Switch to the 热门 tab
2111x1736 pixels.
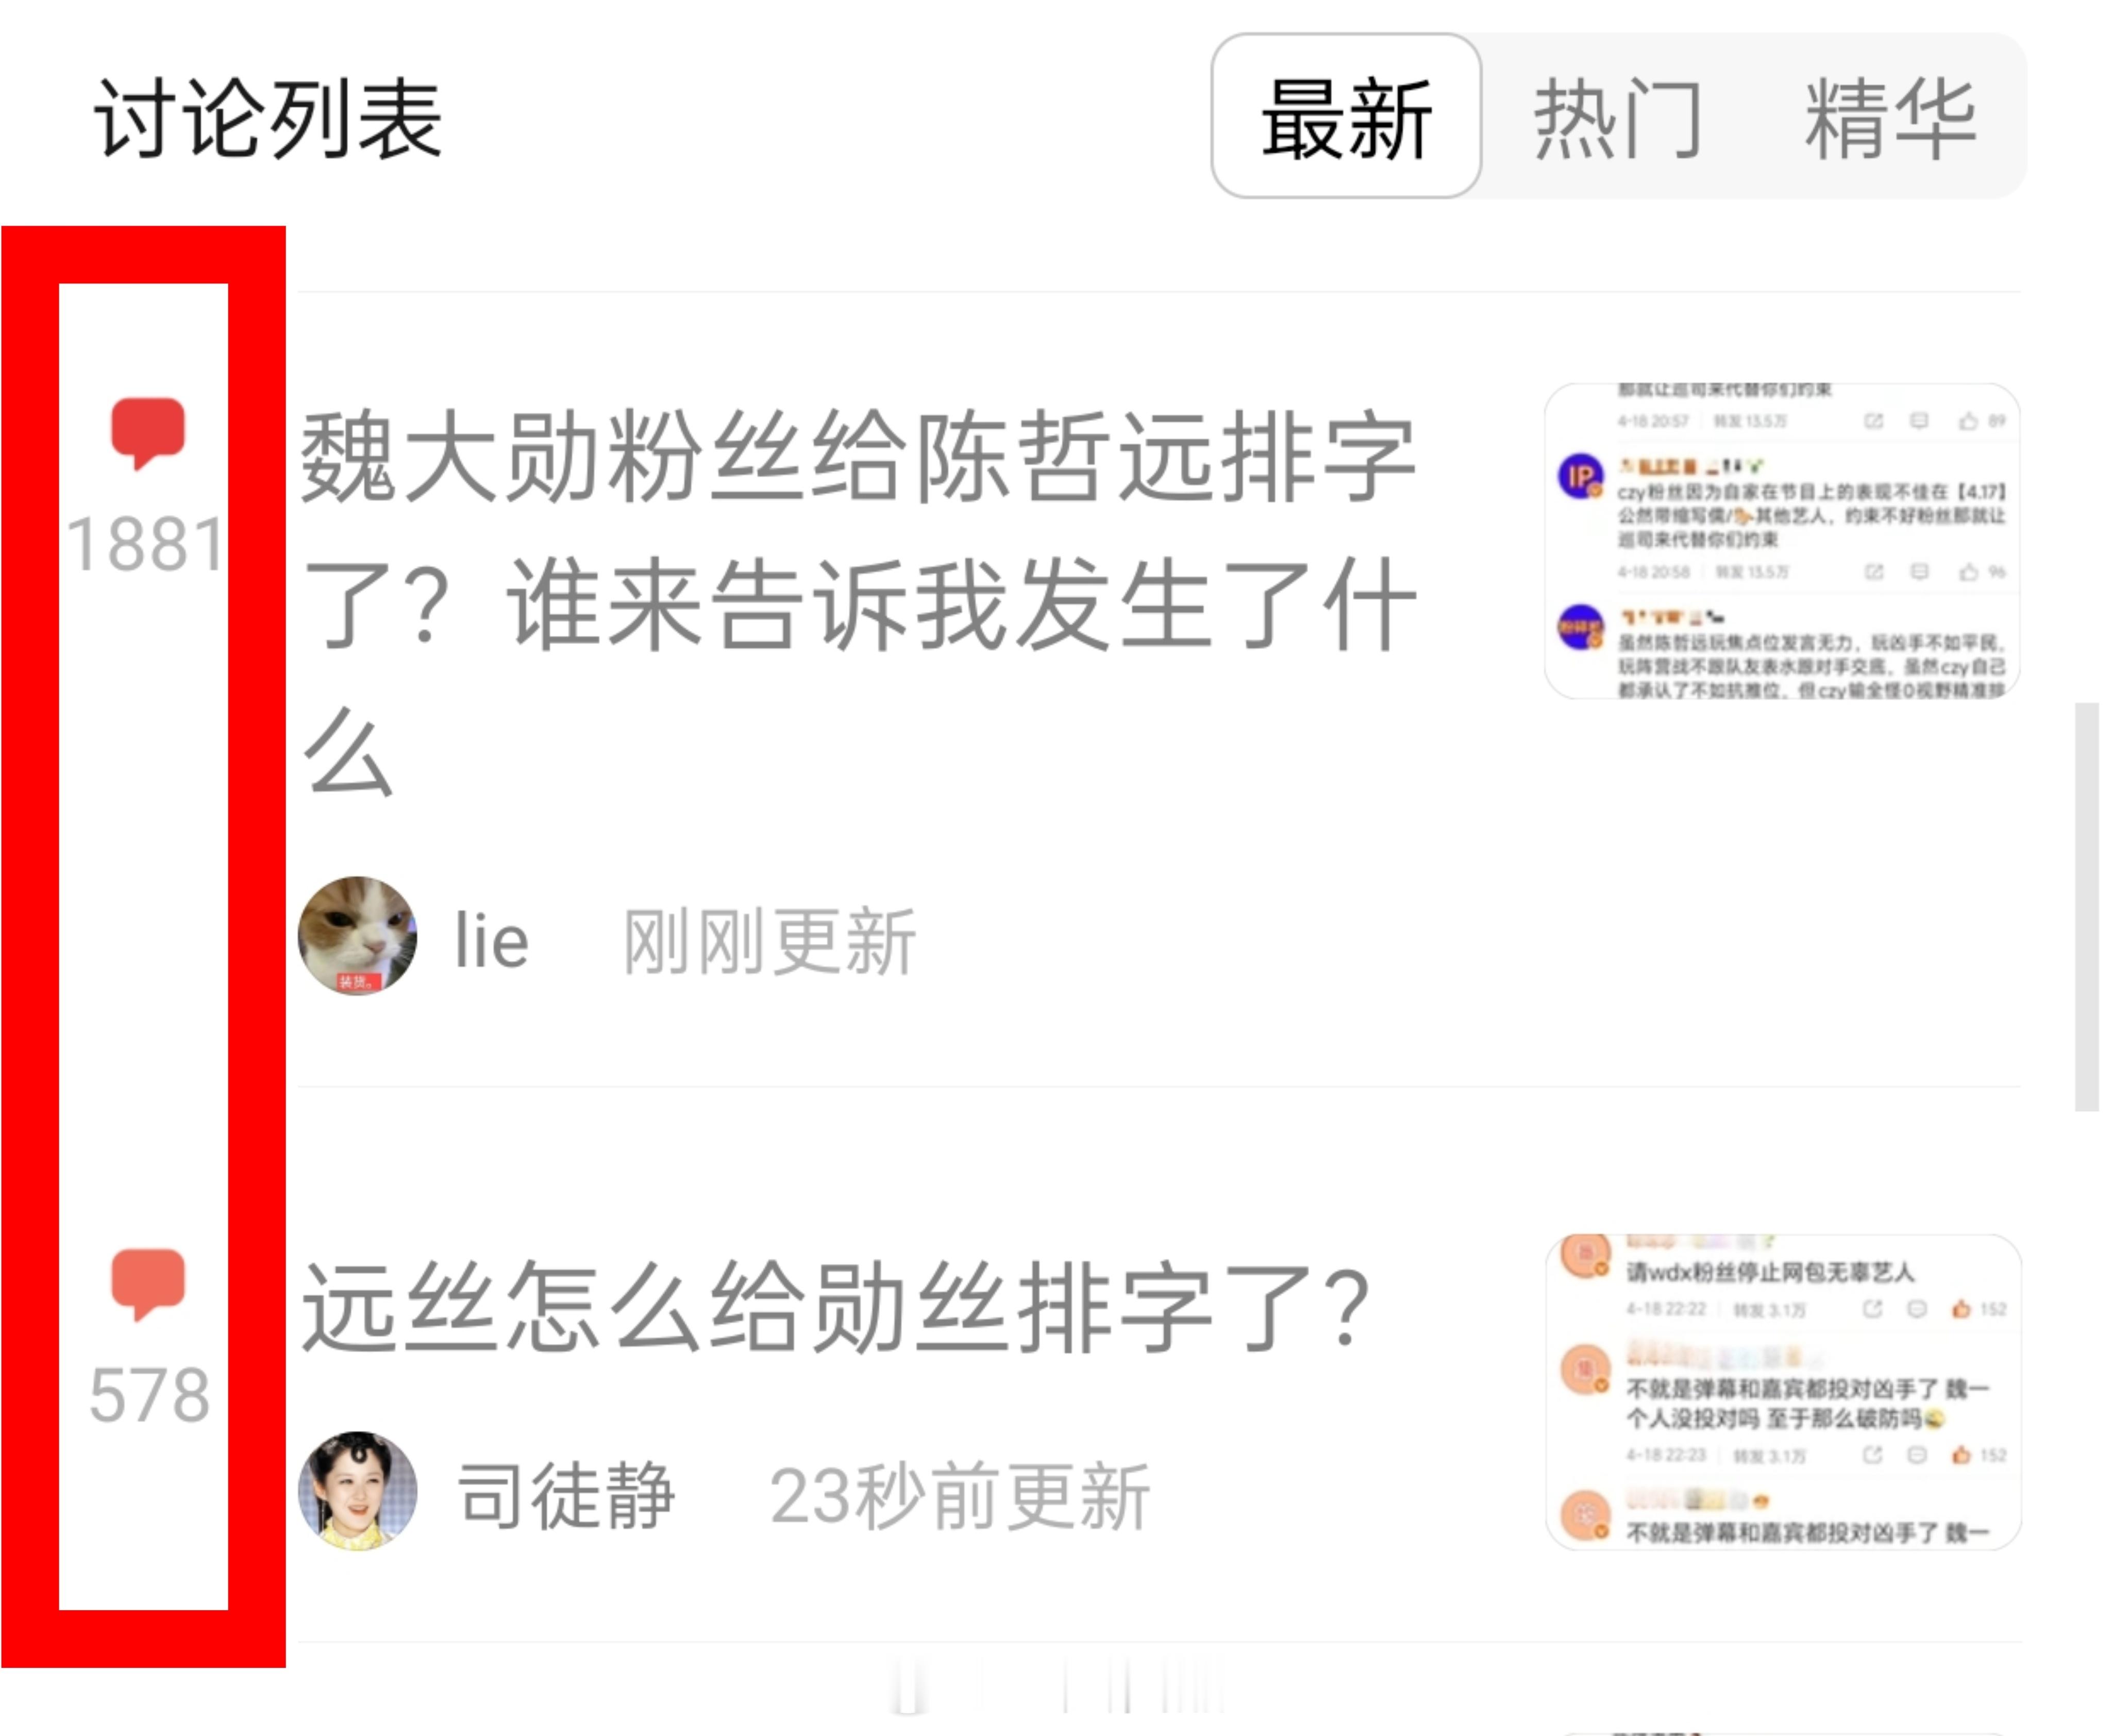click(x=1617, y=118)
